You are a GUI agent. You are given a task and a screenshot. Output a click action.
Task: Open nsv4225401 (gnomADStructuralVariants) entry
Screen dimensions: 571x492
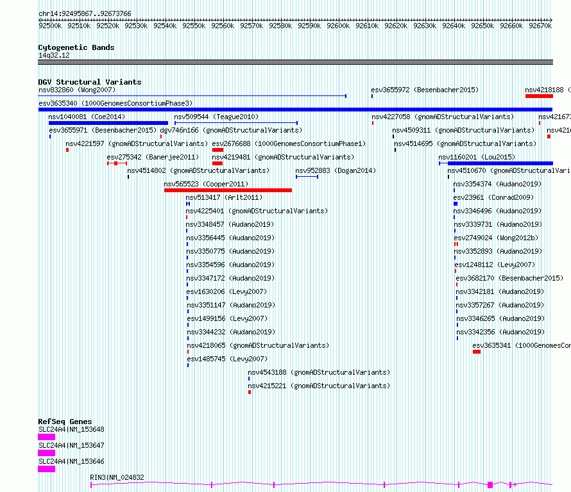click(257, 211)
